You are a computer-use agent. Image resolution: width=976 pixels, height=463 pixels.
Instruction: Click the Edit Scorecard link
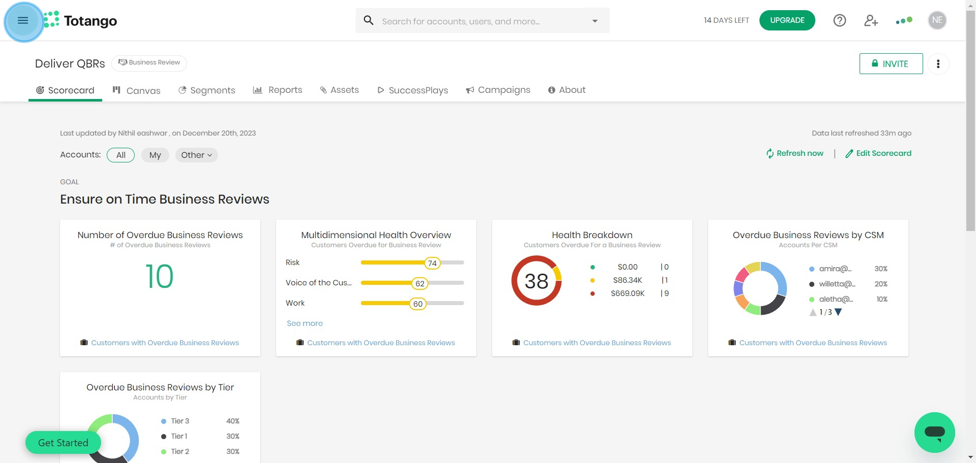(883, 153)
